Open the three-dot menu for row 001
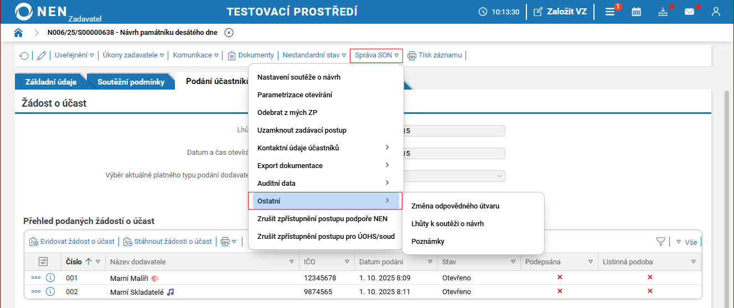734x308 pixels. (x=36, y=278)
